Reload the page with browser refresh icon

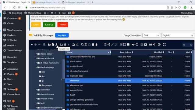[14, 7]
